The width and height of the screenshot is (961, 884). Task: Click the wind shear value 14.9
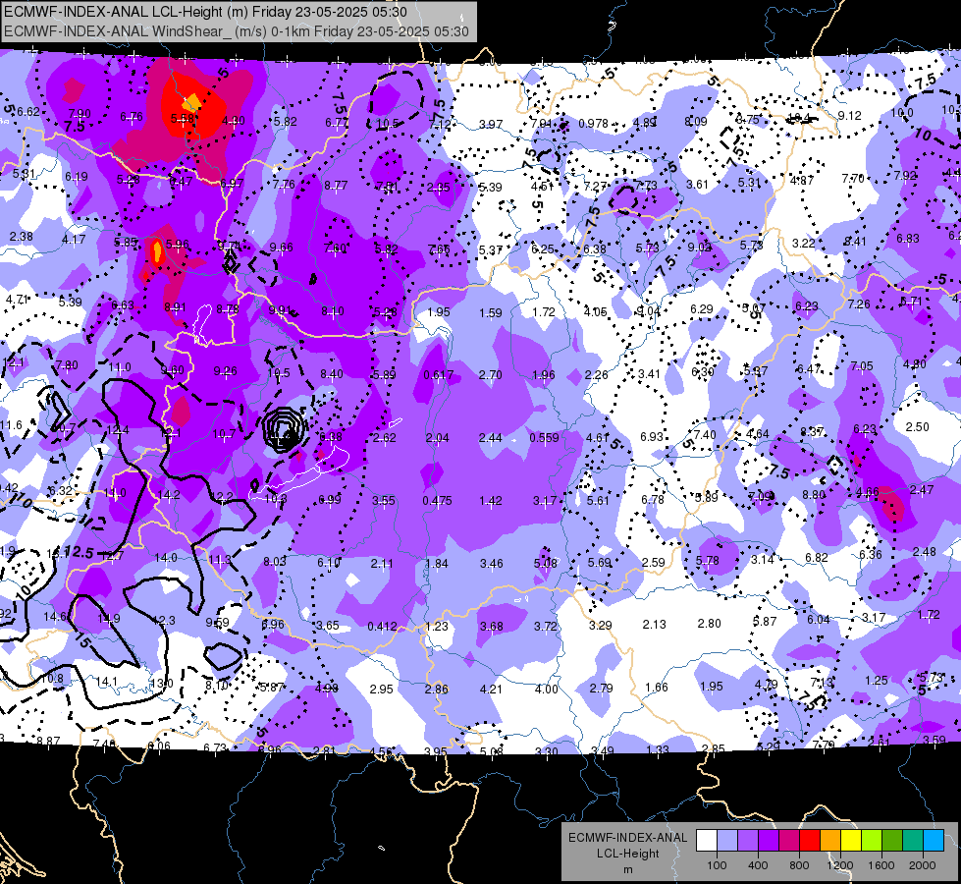109,619
